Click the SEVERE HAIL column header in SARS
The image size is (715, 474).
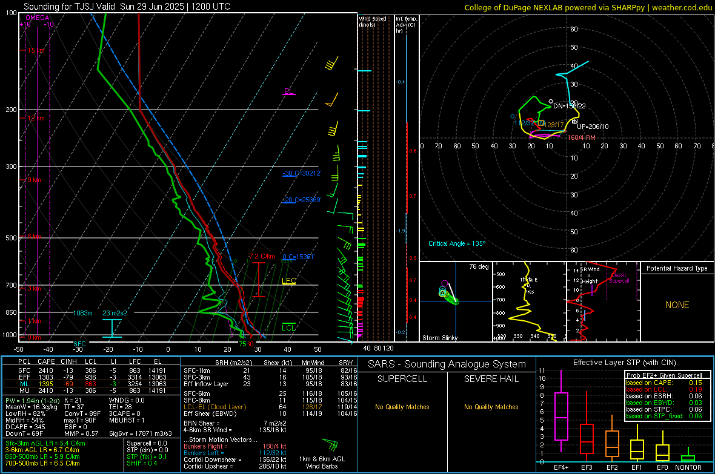click(491, 379)
